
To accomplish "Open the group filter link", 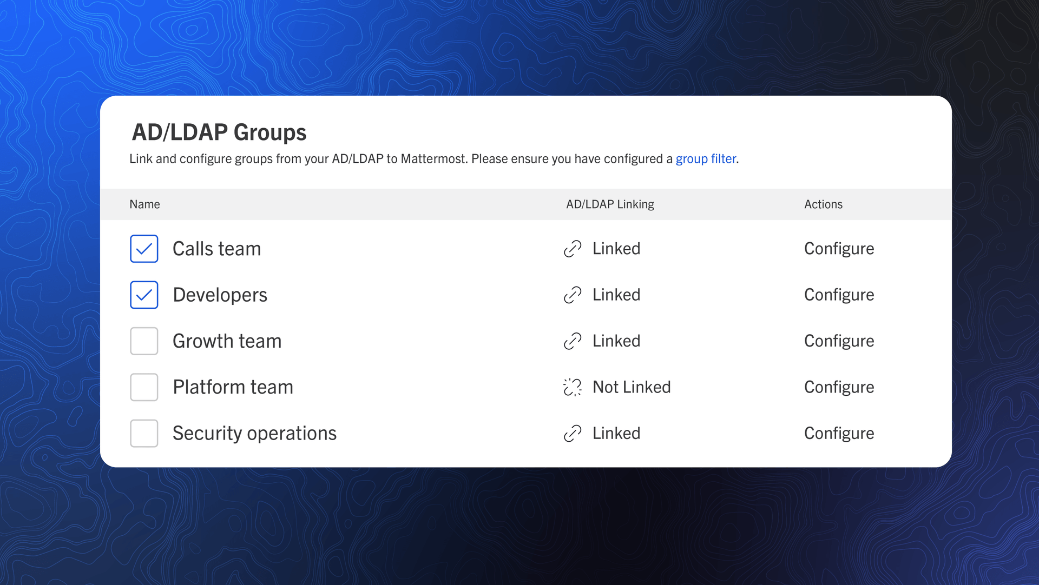I will coord(706,159).
